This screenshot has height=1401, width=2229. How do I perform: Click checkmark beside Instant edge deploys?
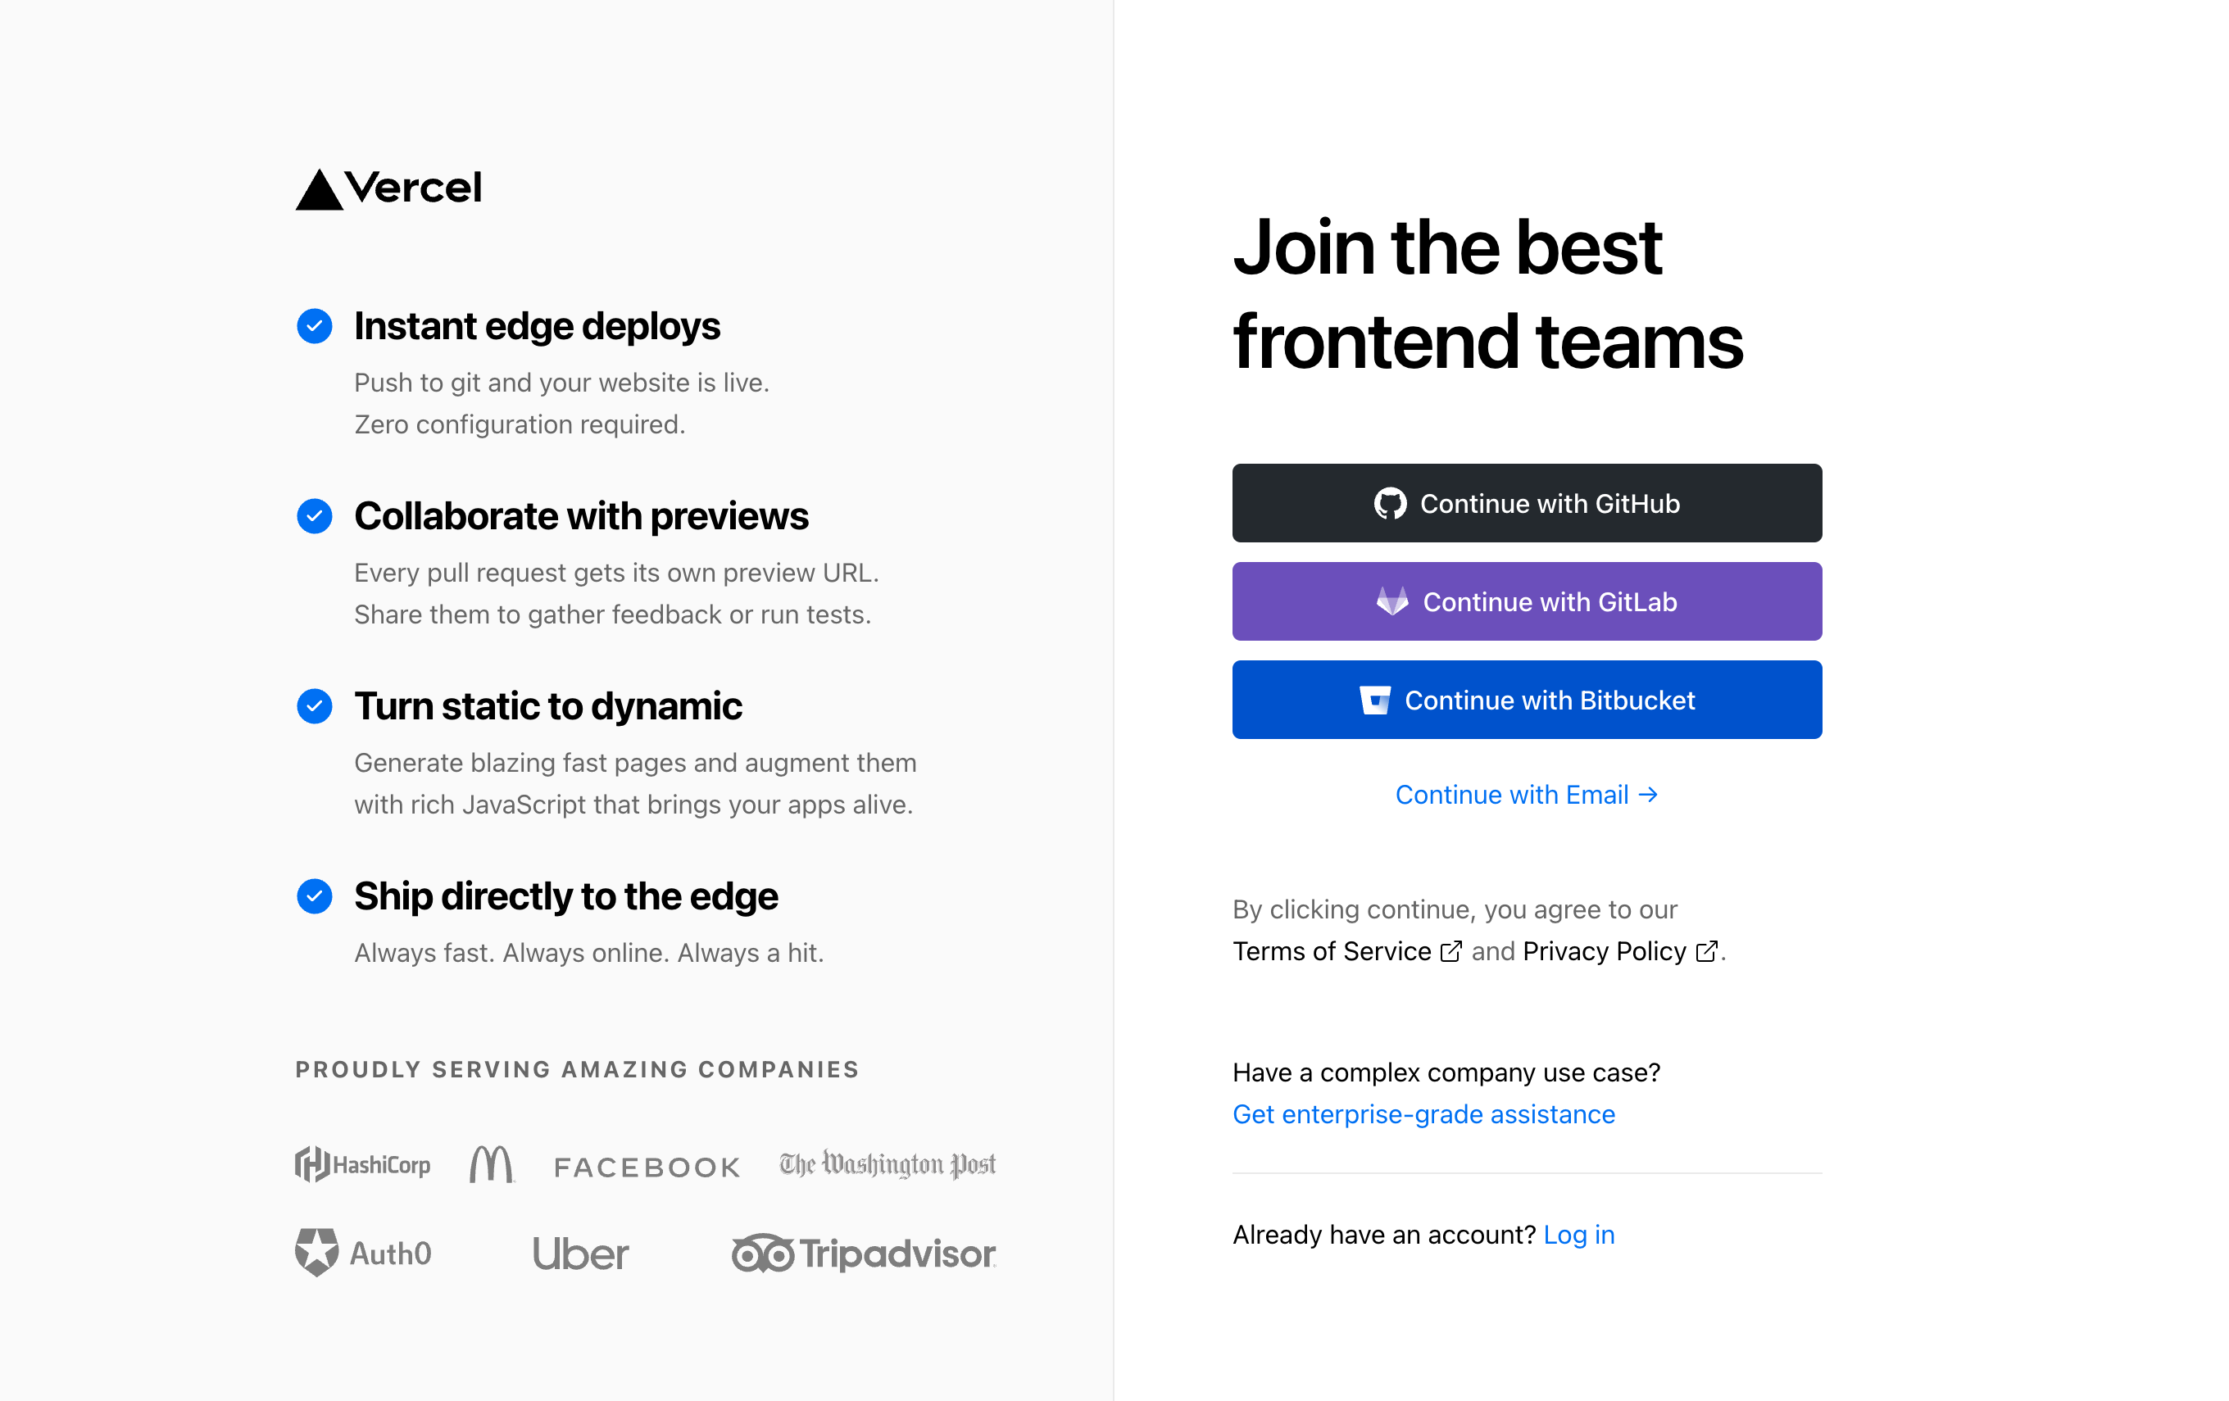tap(315, 326)
